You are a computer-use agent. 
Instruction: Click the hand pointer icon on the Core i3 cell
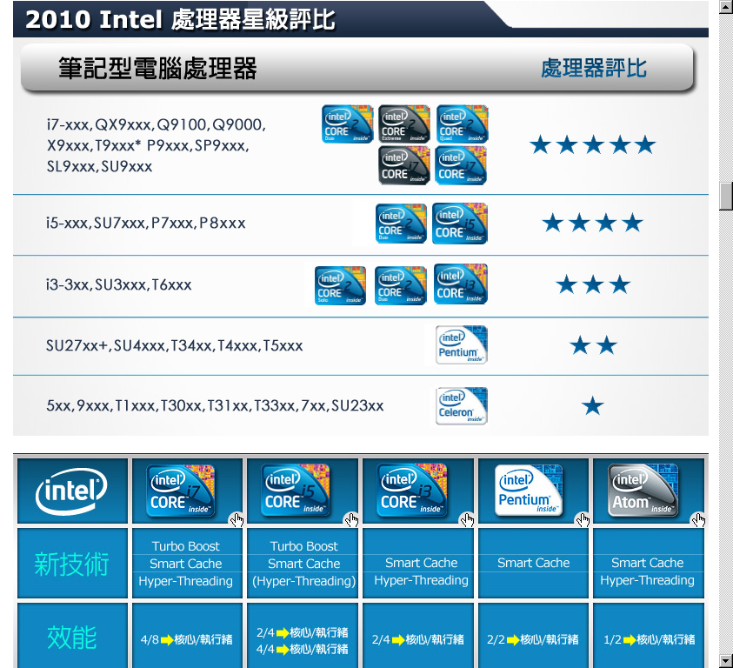[467, 520]
